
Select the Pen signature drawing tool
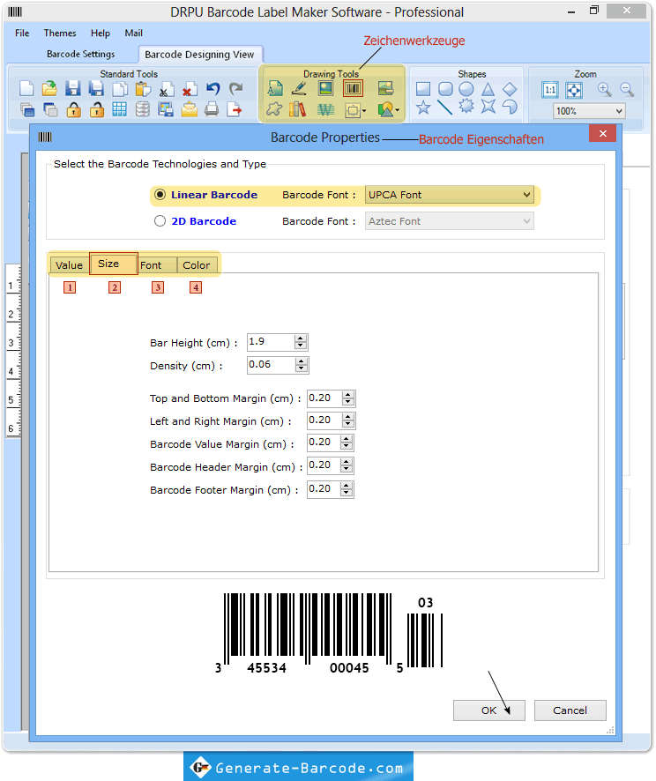point(299,89)
